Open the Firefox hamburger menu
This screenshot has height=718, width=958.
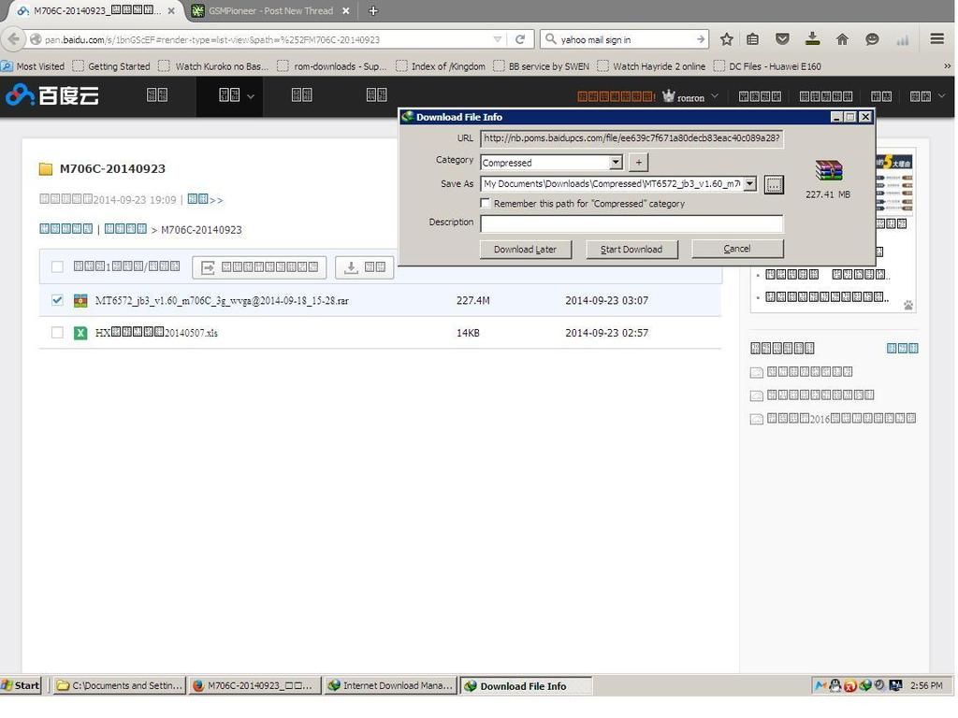click(936, 39)
